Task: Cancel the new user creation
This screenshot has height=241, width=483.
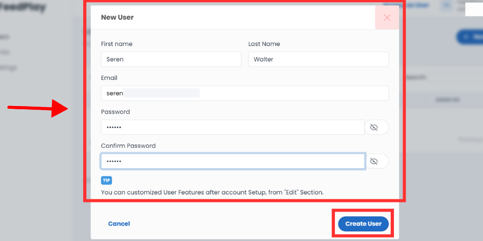Action: (x=119, y=224)
